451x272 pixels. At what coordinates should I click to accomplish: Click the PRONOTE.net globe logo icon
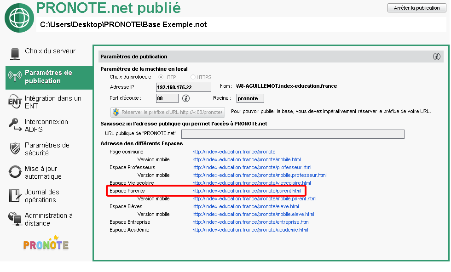[x=19, y=18]
